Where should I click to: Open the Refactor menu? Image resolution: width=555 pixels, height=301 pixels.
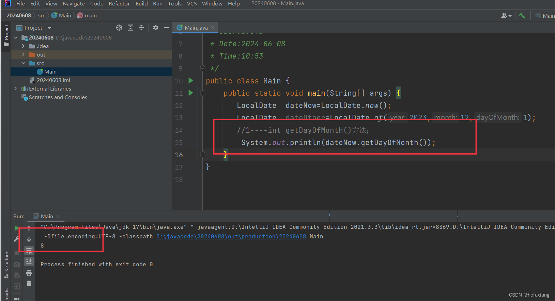point(119,4)
